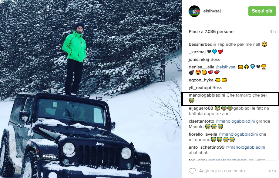This screenshot has height=178, width=279.
Task: Open the egzon_hyka user profile
Action: 201,80
